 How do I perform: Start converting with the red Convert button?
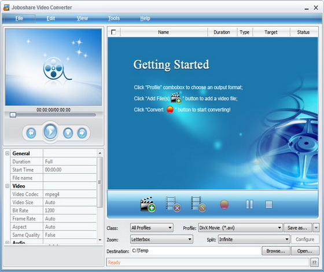point(224,205)
